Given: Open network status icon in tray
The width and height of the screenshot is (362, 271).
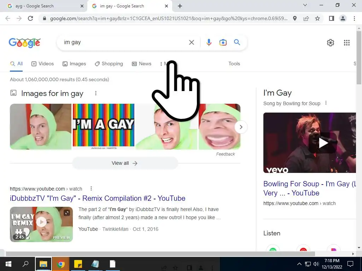Looking at the screenshot, I should [x=308, y=264].
